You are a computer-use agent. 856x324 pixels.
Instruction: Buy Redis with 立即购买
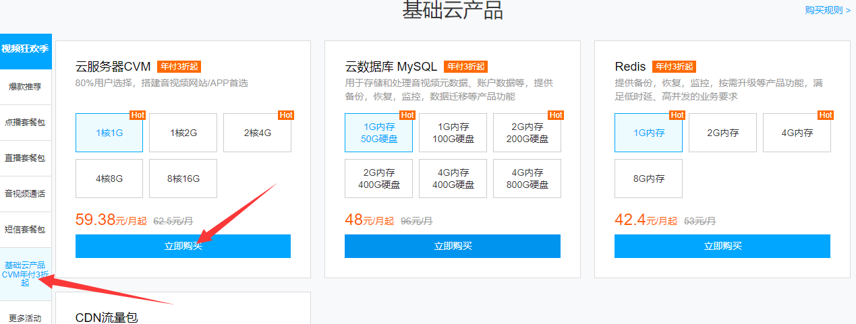pyautogui.click(x=722, y=246)
